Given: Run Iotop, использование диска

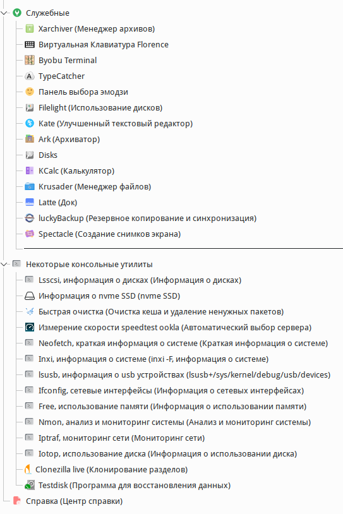Looking at the screenshot, I should click(167, 453).
